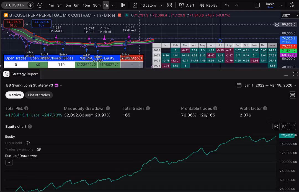
Task: Click the undo arrow in toolbar
Action: point(227,5)
